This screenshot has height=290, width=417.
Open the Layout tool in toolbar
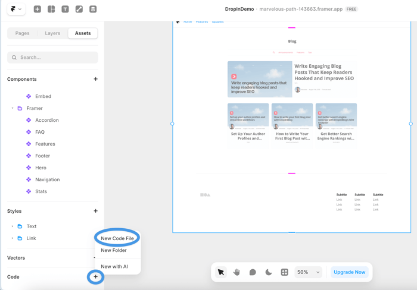click(x=51, y=9)
